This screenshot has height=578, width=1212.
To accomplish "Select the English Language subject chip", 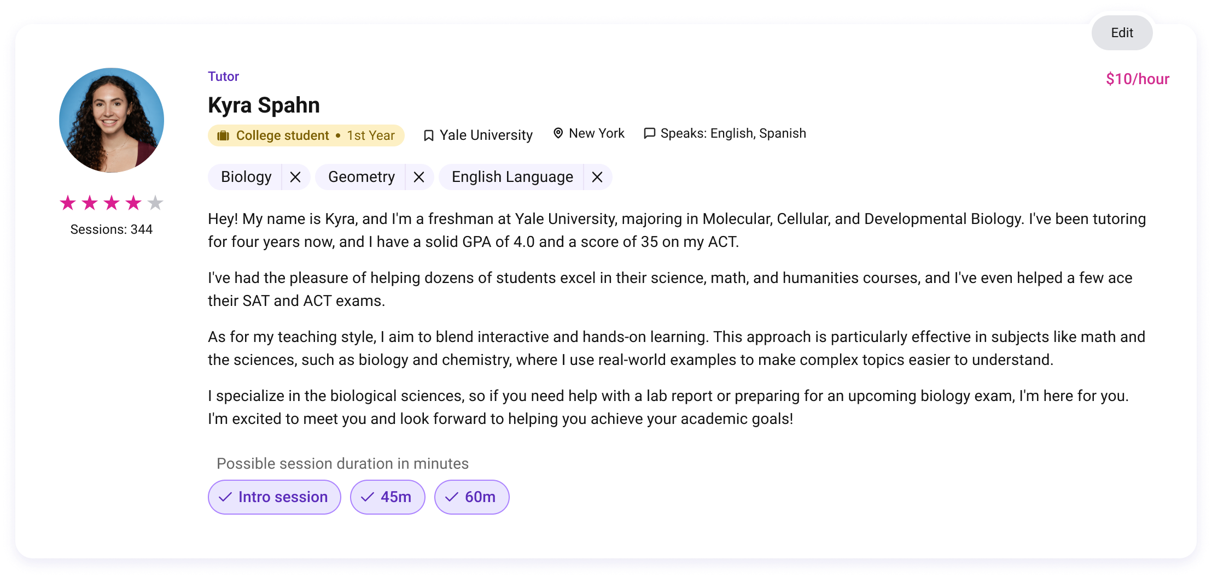I will (x=512, y=176).
